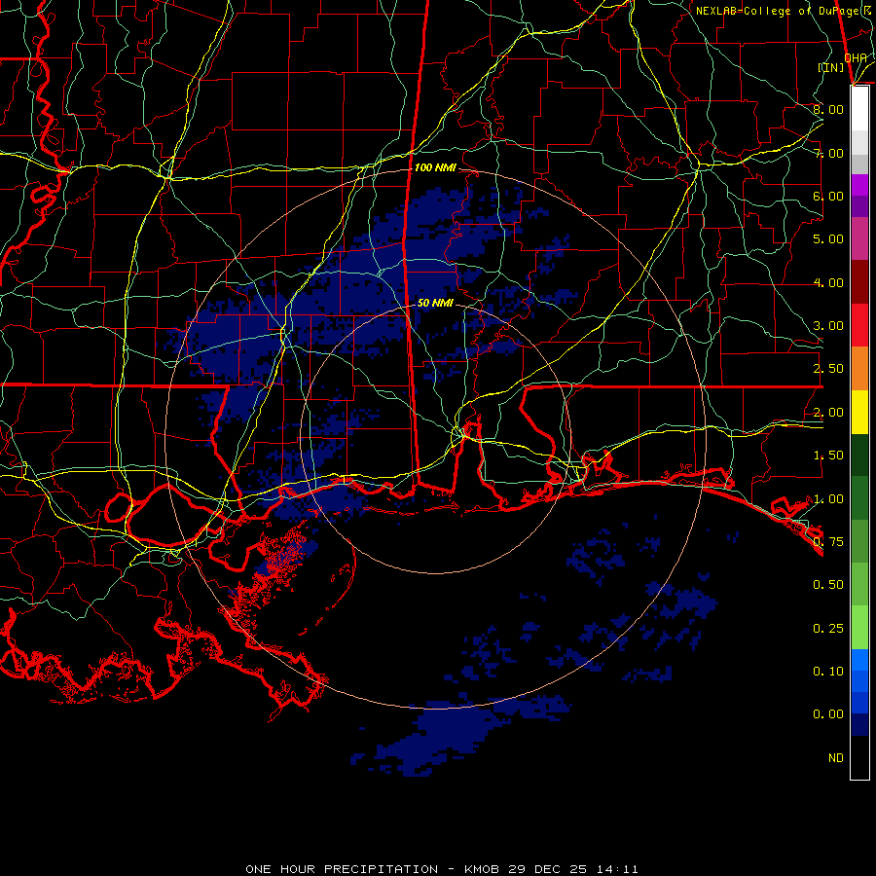Select the 0.50 legend value
The height and width of the screenshot is (876, 876).
pos(828,585)
